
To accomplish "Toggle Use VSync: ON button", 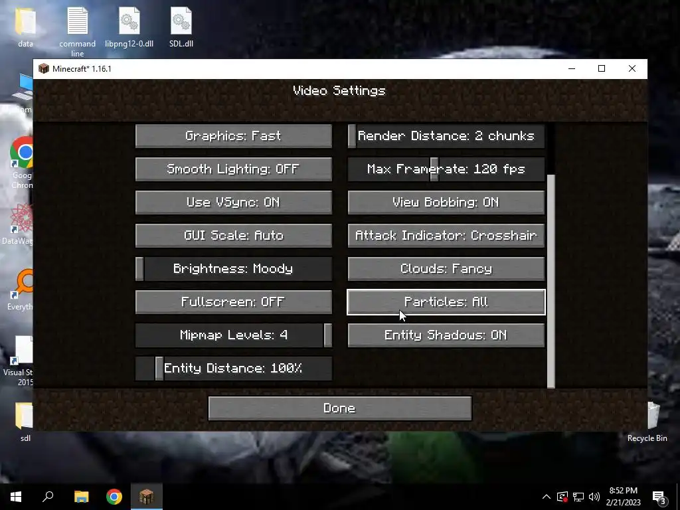I will tap(233, 203).
